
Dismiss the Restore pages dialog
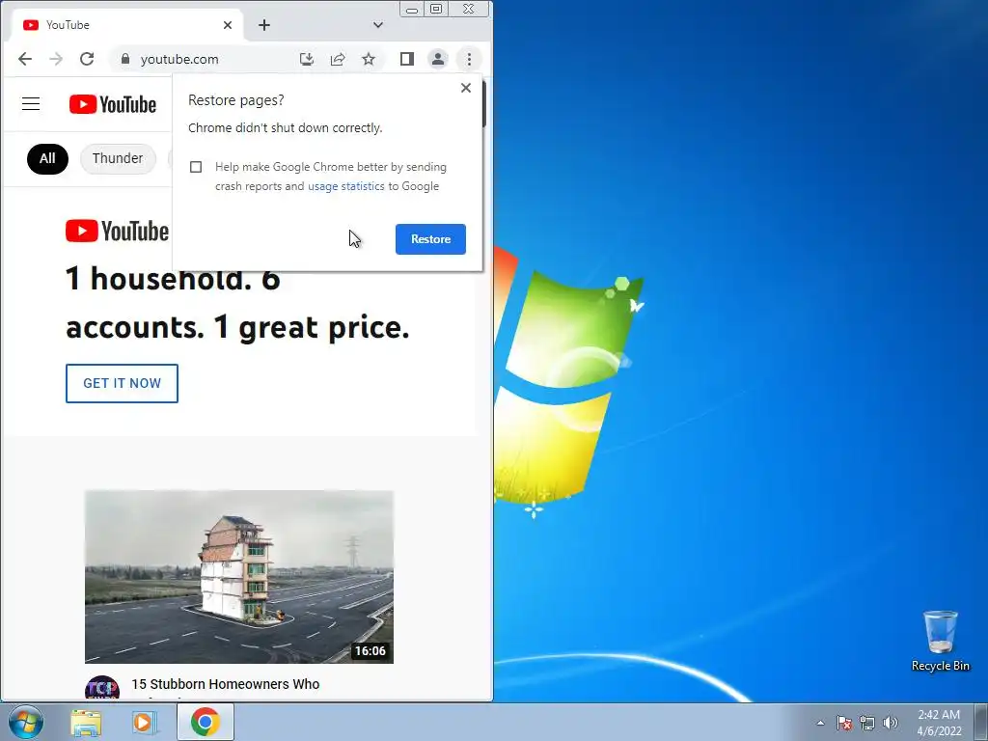coord(466,88)
